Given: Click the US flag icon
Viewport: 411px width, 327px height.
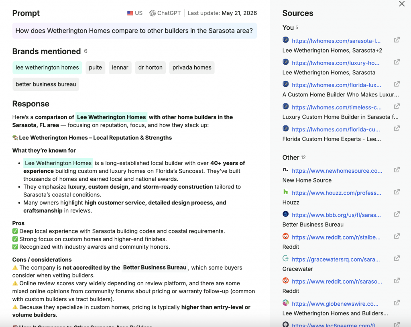Looking at the screenshot, I should click(x=130, y=13).
